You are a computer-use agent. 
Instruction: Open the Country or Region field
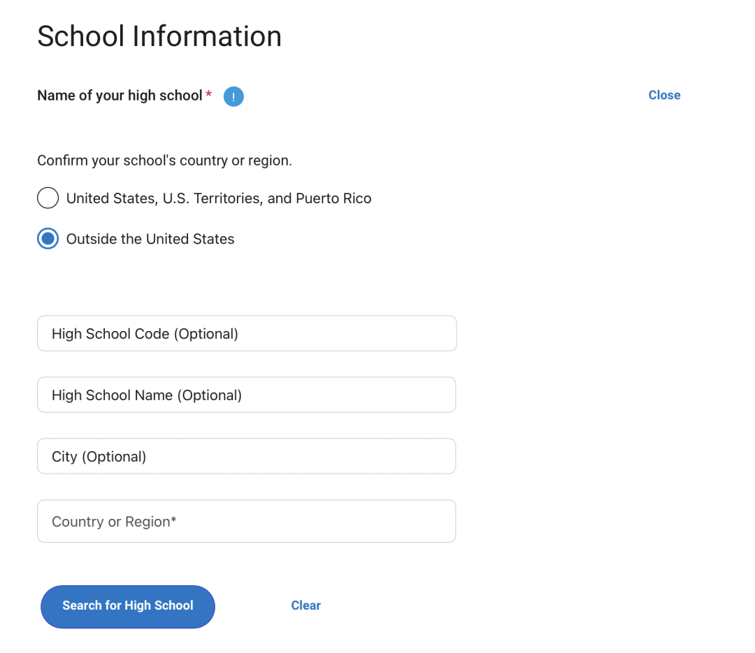pos(246,522)
